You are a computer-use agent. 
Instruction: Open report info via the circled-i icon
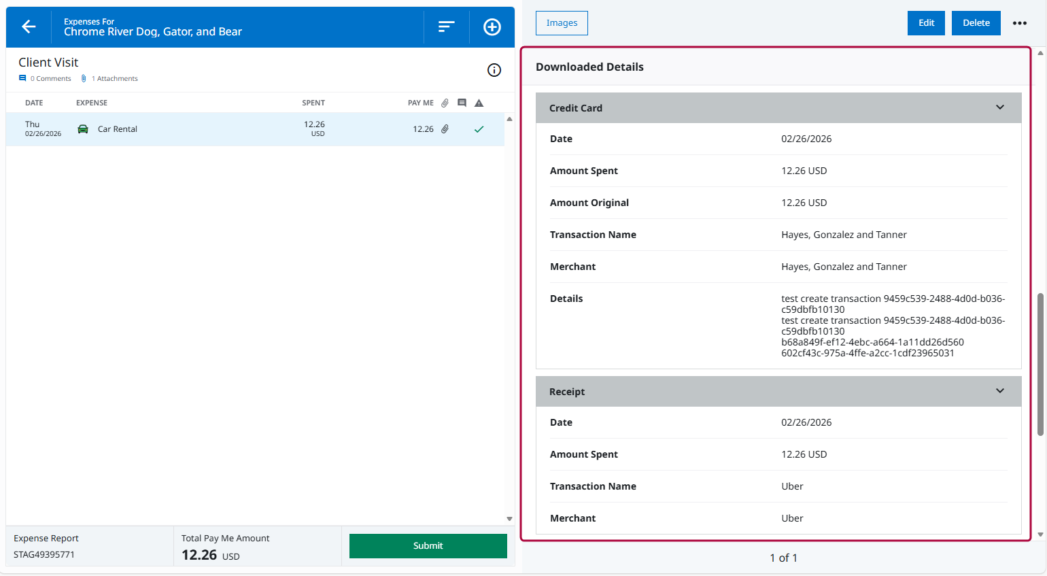point(494,70)
